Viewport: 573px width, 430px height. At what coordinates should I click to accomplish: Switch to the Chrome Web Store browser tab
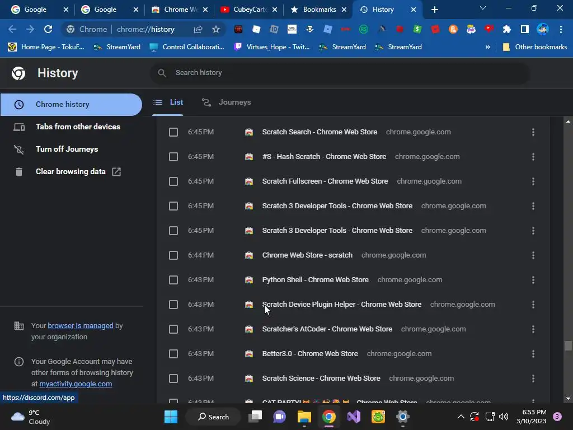(x=180, y=10)
